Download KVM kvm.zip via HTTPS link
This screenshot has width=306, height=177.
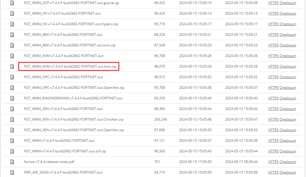pyautogui.click(x=273, y=66)
